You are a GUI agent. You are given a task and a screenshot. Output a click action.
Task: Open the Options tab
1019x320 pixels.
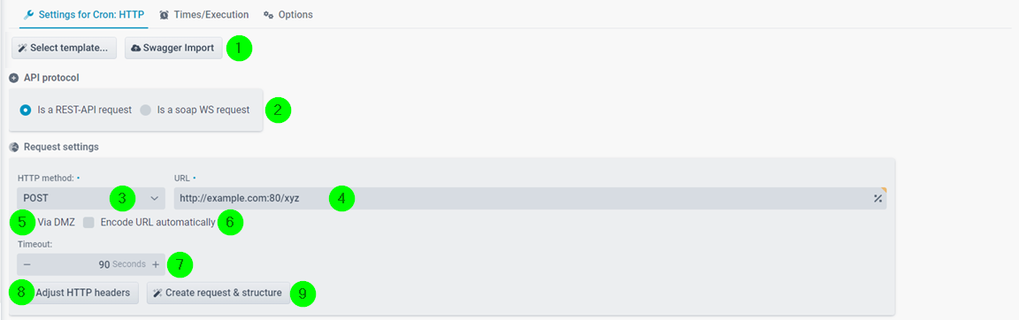(x=287, y=14)
